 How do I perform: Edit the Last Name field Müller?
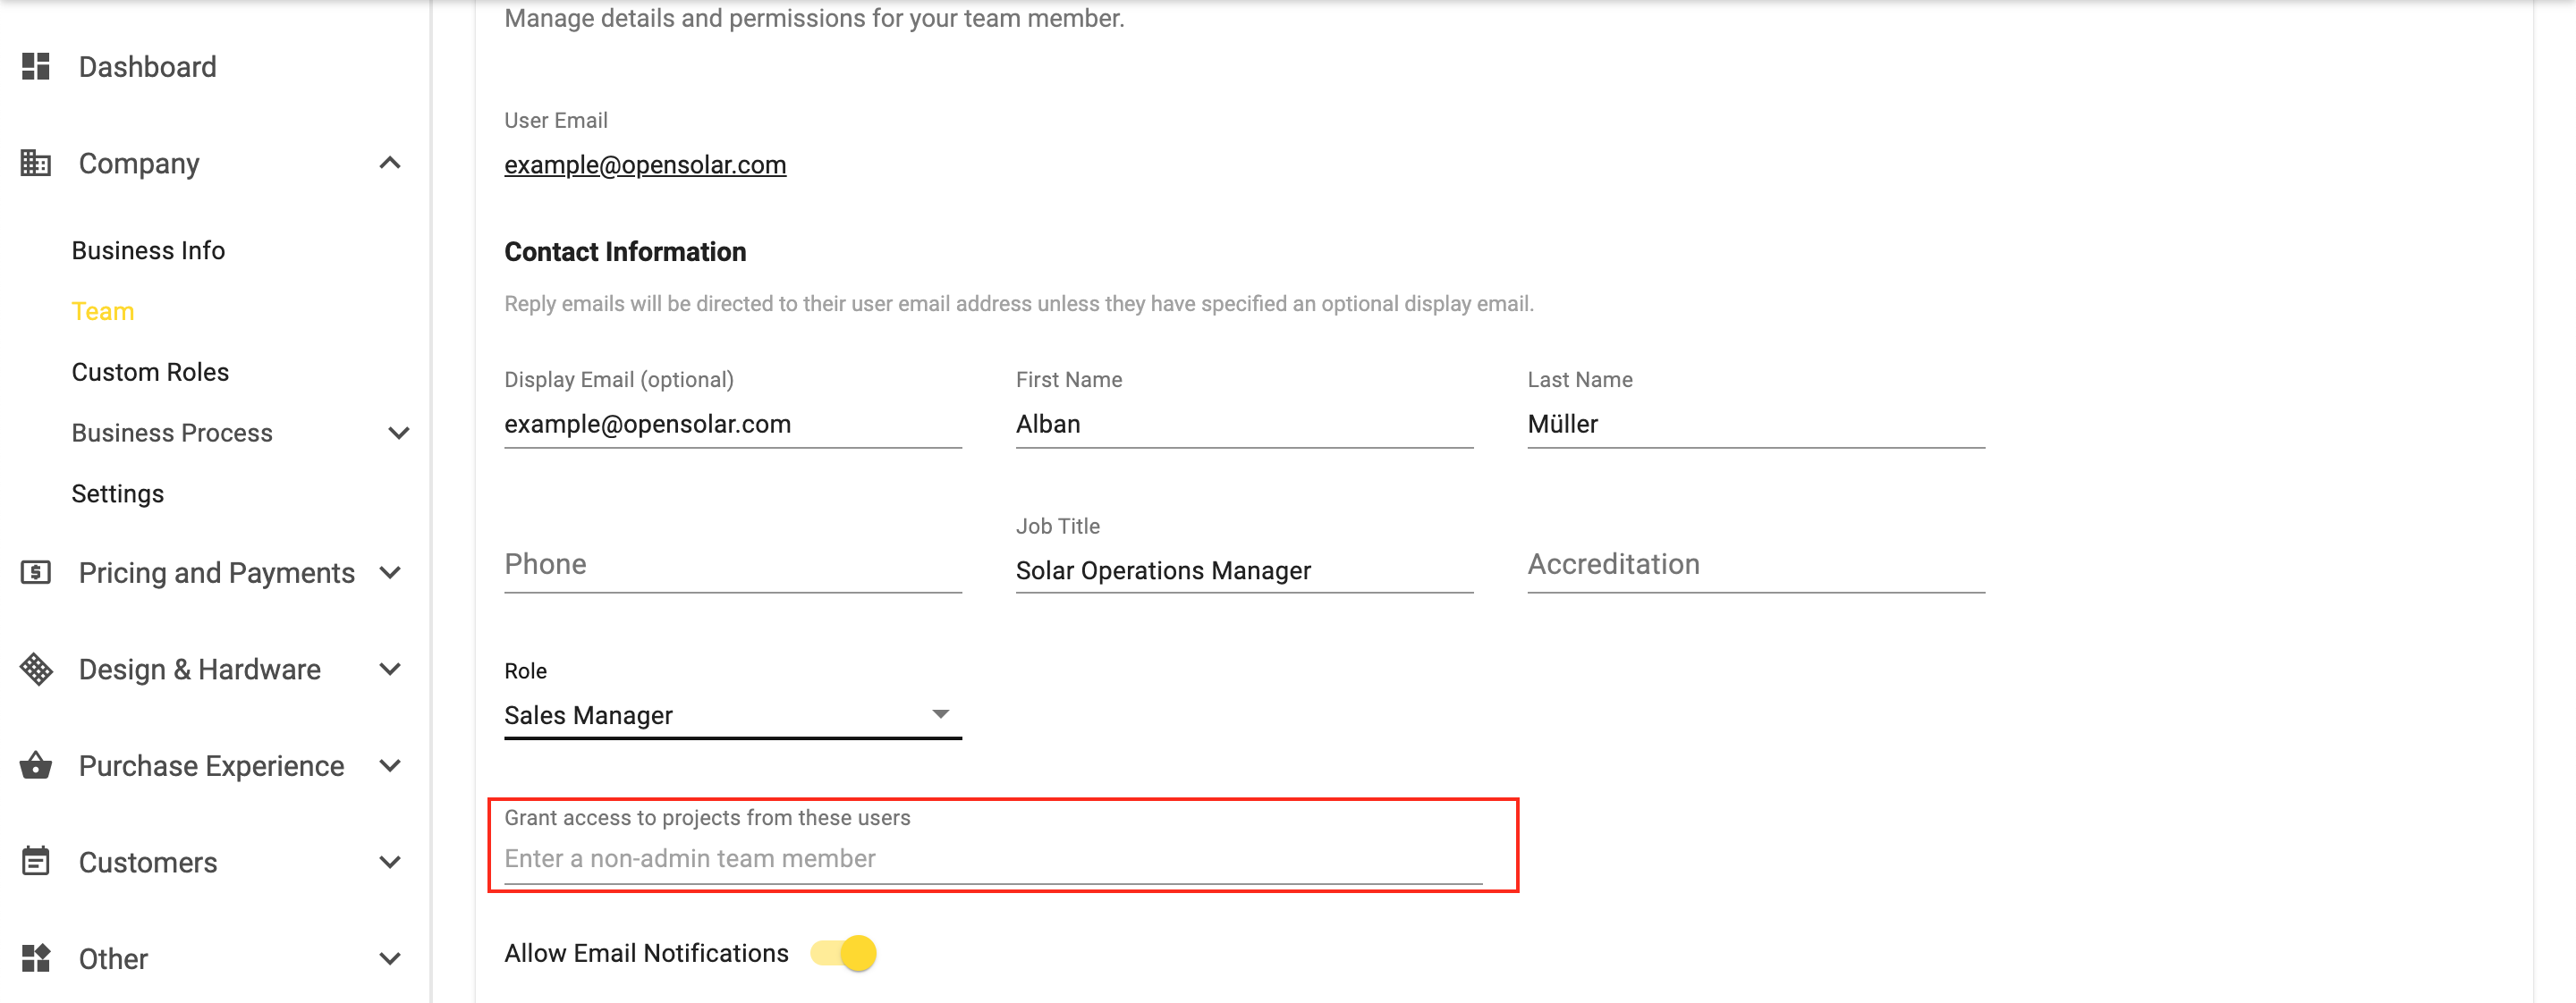point(1756,425)
